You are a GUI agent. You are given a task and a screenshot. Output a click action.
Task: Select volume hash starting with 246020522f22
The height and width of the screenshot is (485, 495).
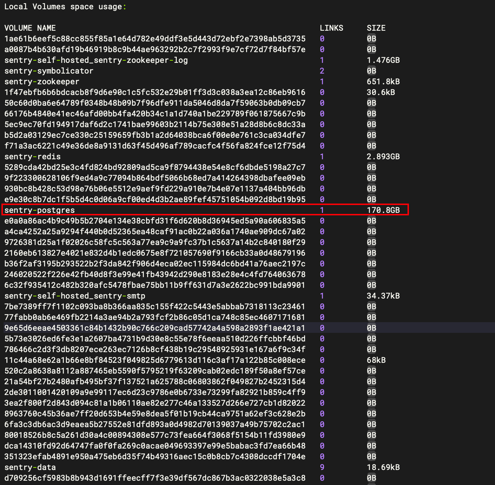pos(155,274)
